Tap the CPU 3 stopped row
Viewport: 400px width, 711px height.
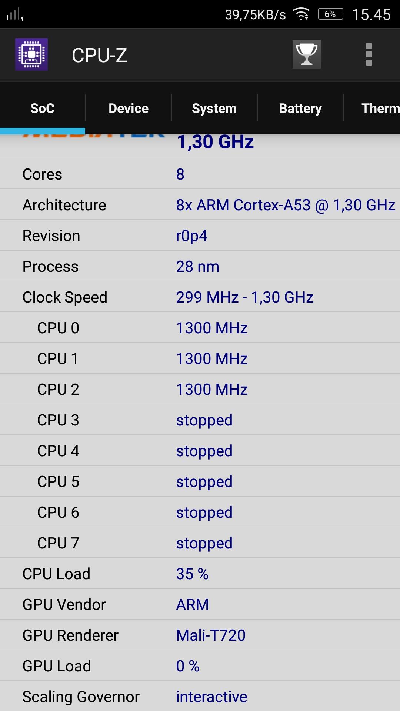(x=200, y=420)
